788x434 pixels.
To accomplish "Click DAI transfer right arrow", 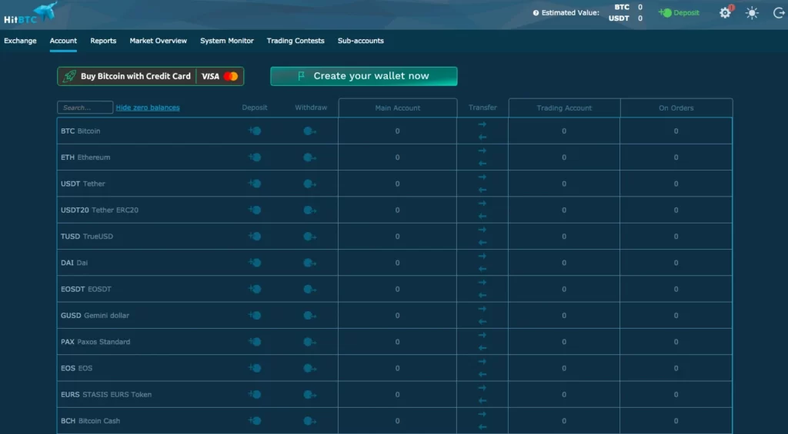I will pyautogui.click(x=482, y=256).
